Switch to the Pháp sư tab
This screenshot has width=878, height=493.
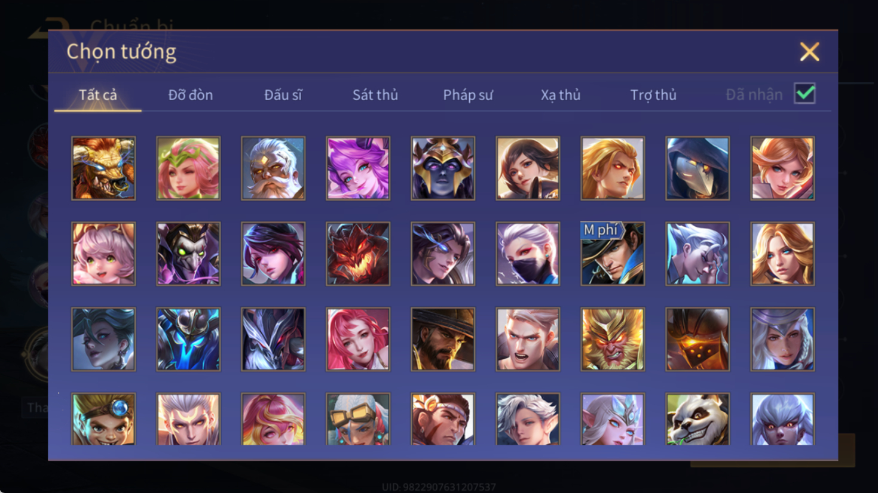pos(468,95)
